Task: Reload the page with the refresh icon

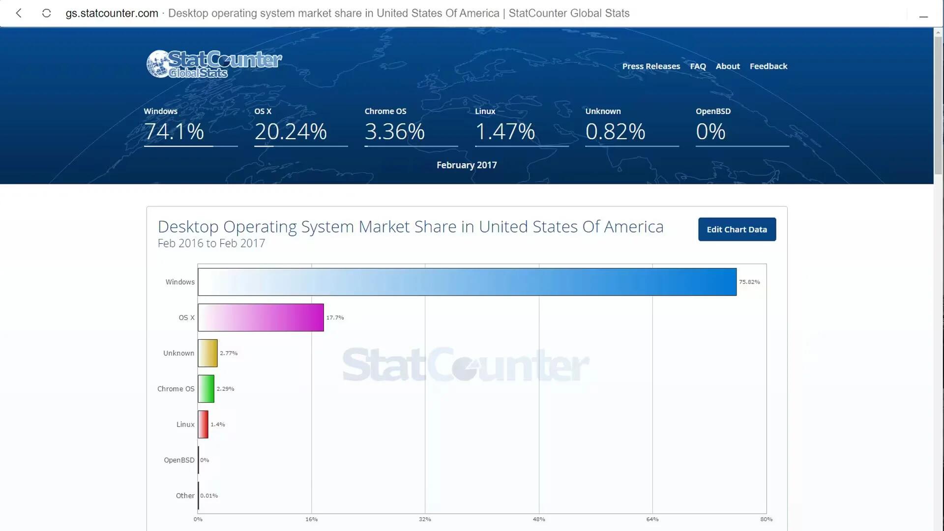Action: 46,13
